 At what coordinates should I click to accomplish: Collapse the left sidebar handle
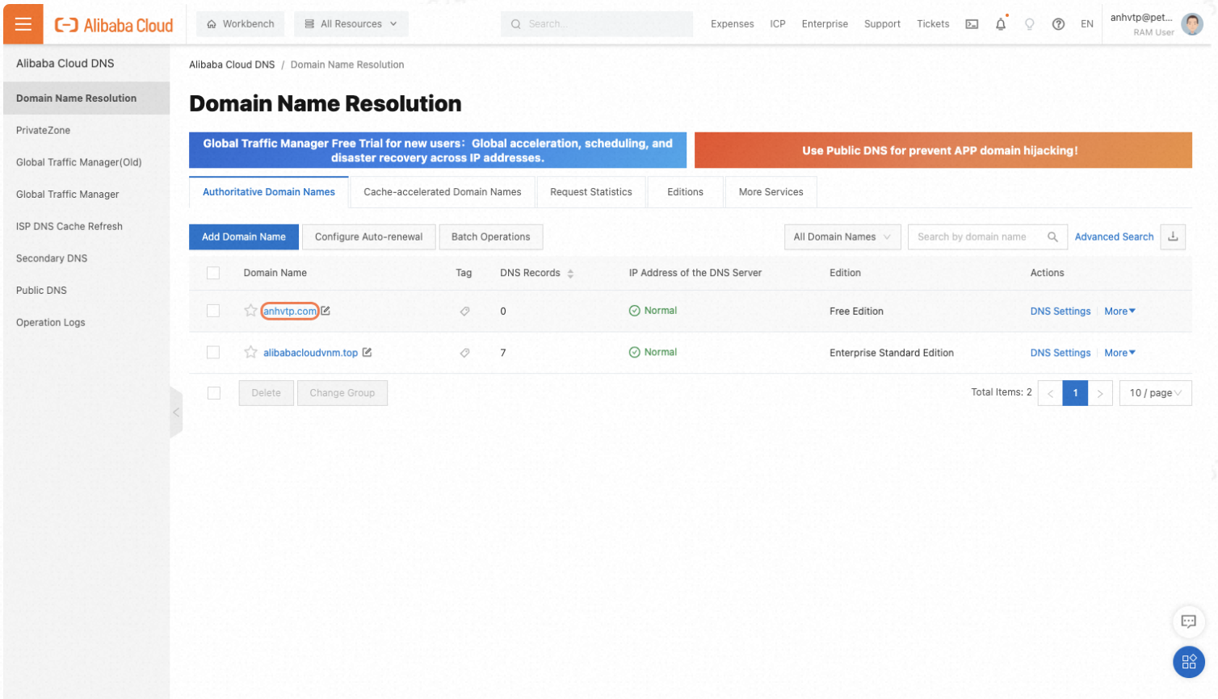pos(176,412)
